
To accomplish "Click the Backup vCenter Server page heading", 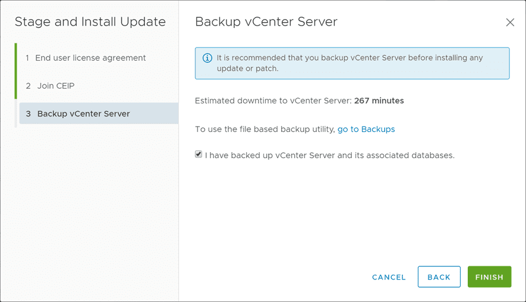I will 266,23.
